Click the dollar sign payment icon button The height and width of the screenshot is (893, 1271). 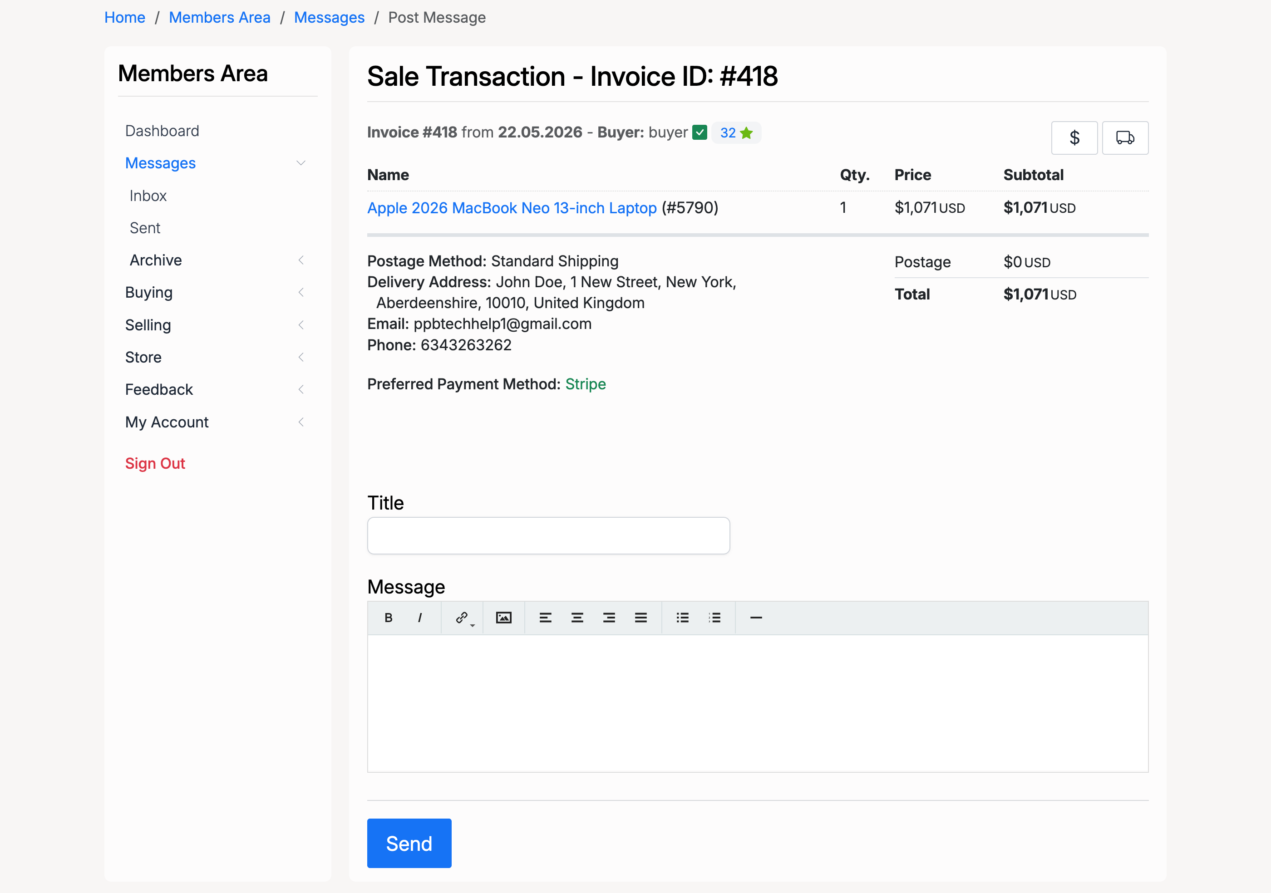(1074, 138)
